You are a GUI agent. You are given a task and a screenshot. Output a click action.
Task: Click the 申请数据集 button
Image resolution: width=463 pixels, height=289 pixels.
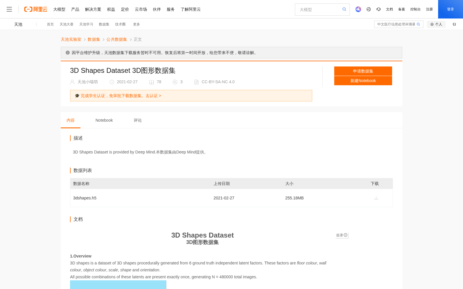pos(363,71)
